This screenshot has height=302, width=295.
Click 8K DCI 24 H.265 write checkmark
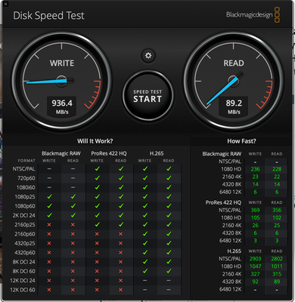(145, 262)
